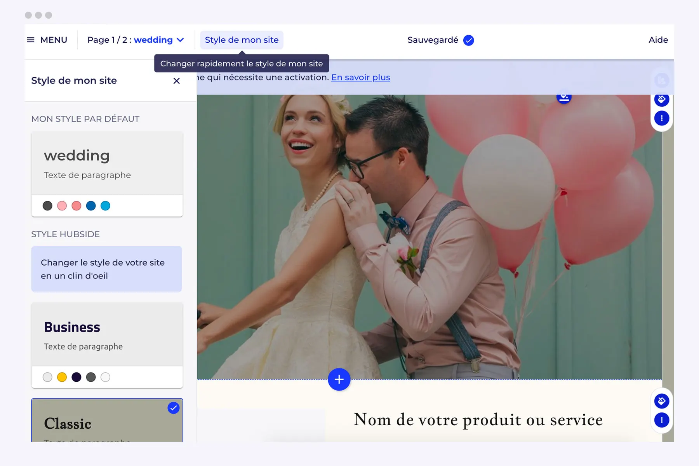Pick the light pink swatch in wedding palette
Screen dimensions: 699x466
pos(62,206)
